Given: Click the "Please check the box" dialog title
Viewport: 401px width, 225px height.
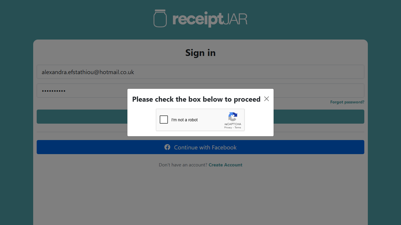Looking at the screenshot, I should [196, 99].
